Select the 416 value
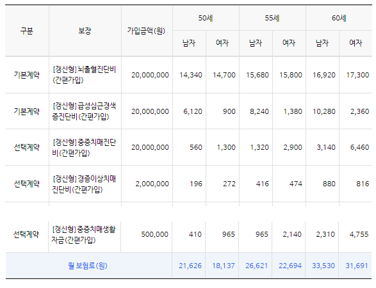Image resolution: width=376 pixels, height=288 pixels. (263, 184)
